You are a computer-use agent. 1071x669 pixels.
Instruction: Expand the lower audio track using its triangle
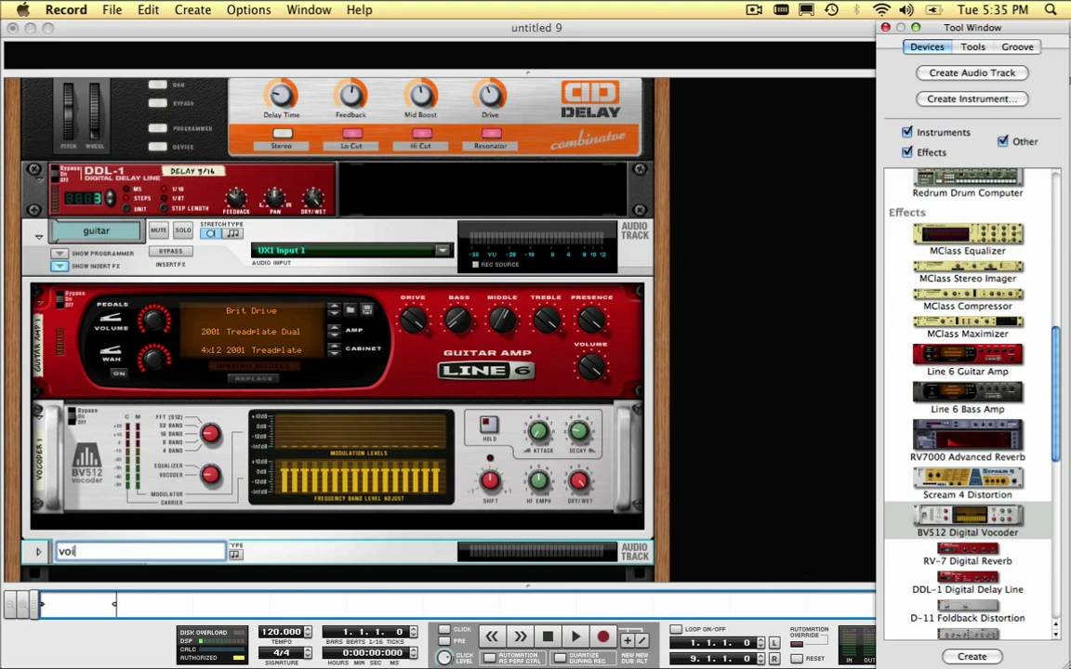click(38, 552)
